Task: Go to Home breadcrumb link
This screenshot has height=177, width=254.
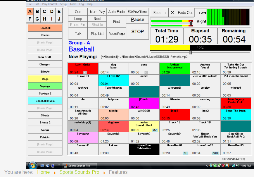Action: (x=44, y=172)
